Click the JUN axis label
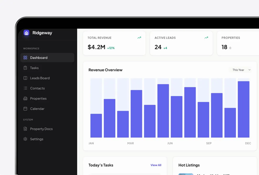The image size is (259, 175). tap(170, 143)
